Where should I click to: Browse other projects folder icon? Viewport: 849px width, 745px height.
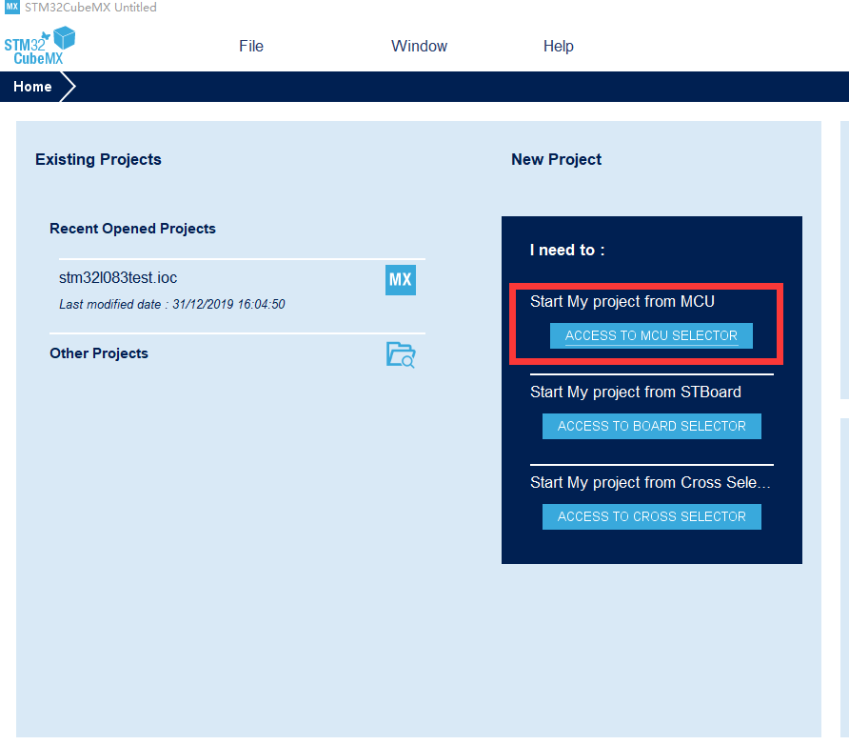click(401, 355)
